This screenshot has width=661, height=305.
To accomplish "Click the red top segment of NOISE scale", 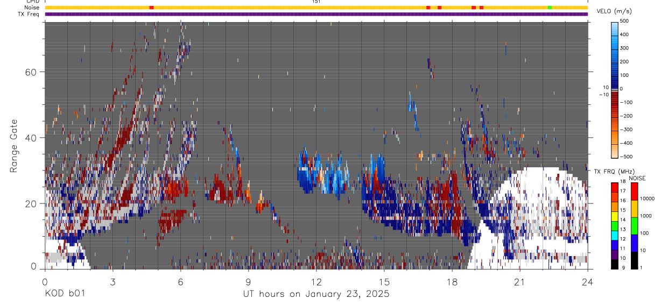I will (x=635, y=191).
